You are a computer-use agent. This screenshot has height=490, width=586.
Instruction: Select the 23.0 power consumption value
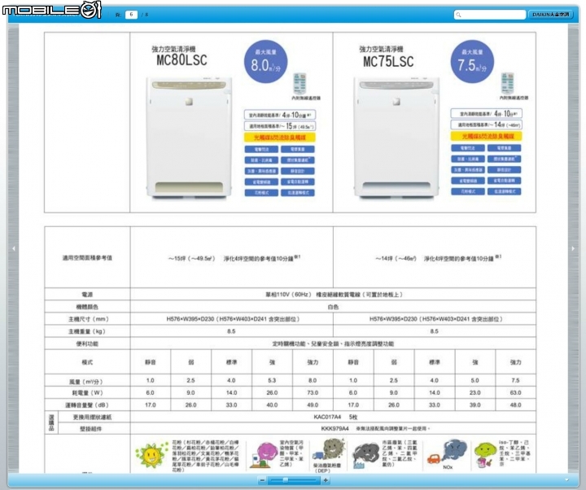tap(474, 393)
